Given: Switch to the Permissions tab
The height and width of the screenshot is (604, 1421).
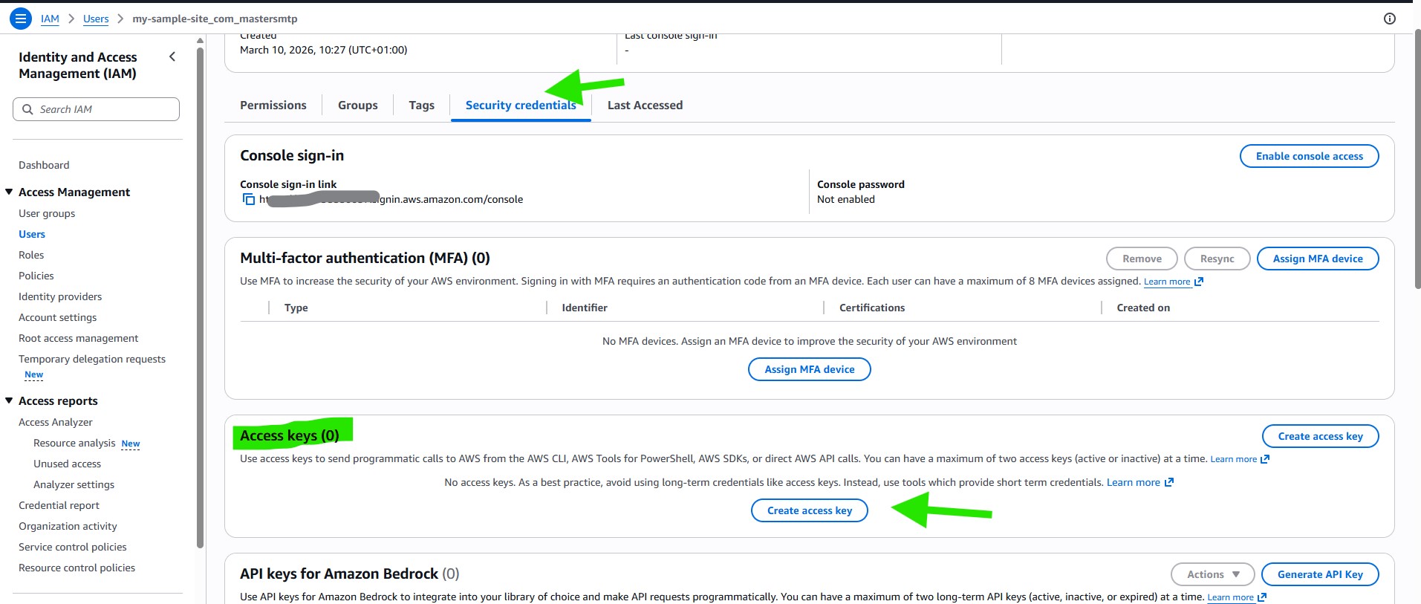Looking at the screenshot, I should coord(273,105).
